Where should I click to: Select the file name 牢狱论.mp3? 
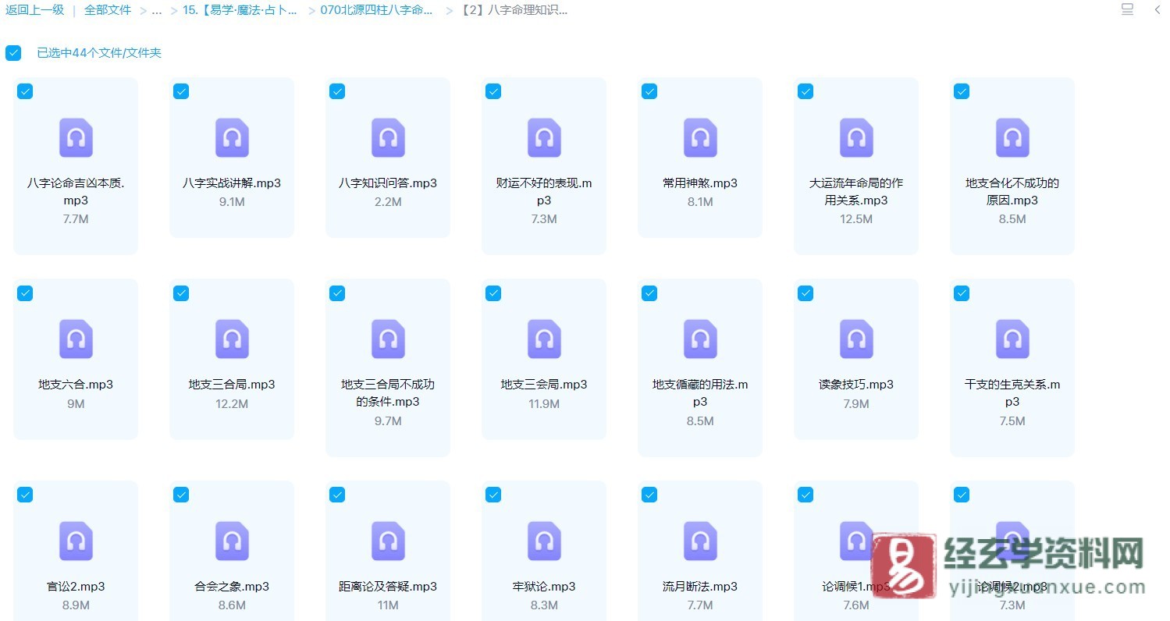[x=544, y=587]
